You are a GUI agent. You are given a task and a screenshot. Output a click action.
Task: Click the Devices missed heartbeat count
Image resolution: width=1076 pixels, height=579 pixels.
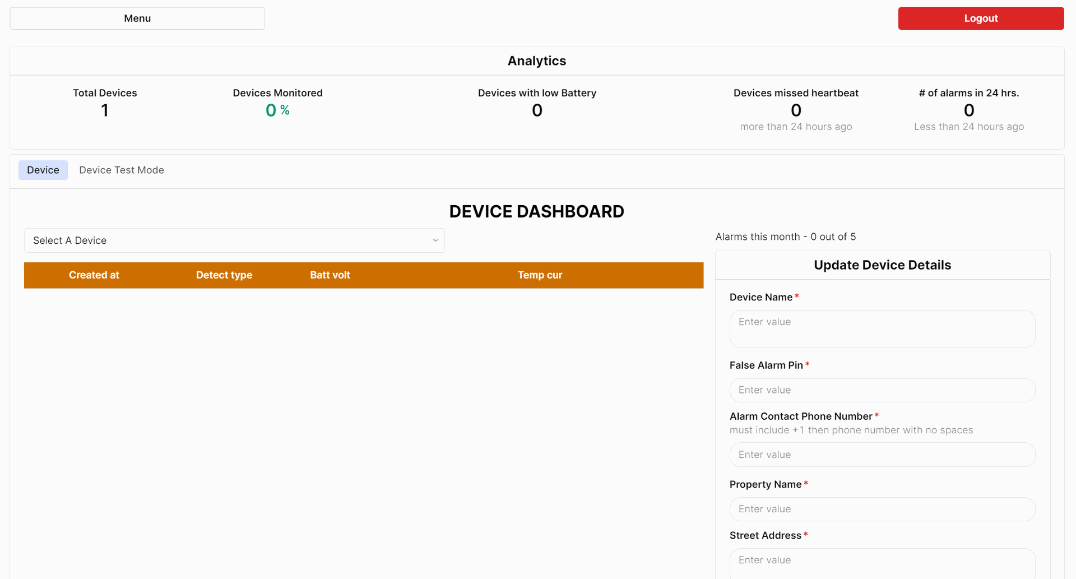[x=796, y=110]
